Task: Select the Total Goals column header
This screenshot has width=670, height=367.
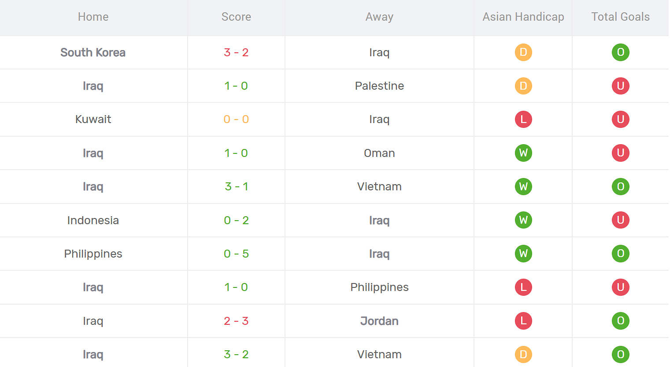Action: [620, 17]
